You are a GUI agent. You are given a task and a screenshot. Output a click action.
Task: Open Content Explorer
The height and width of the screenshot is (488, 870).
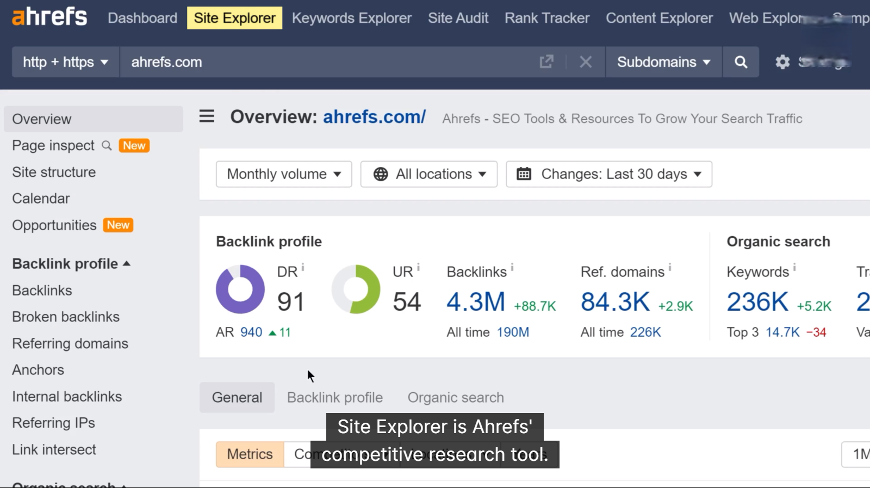tap(659, 18)
